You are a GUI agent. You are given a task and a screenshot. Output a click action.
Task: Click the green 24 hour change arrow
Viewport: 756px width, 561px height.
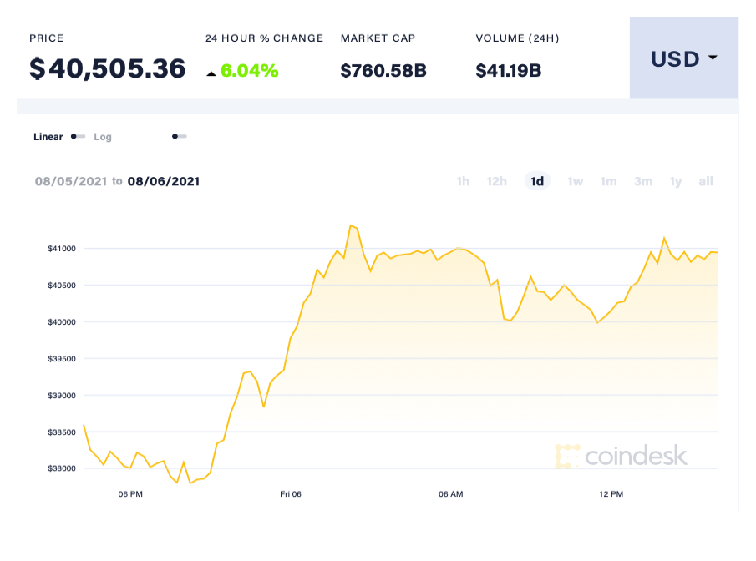point(211,73)
